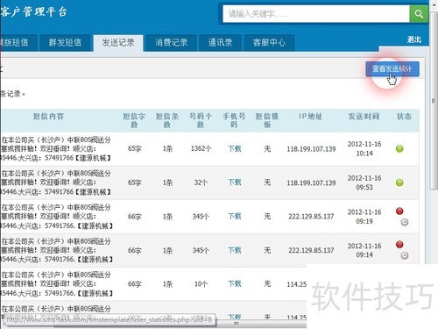Click the red status dot for 09:19 record
This screenshot has height=329, width=438.
(x=399, y=211)
